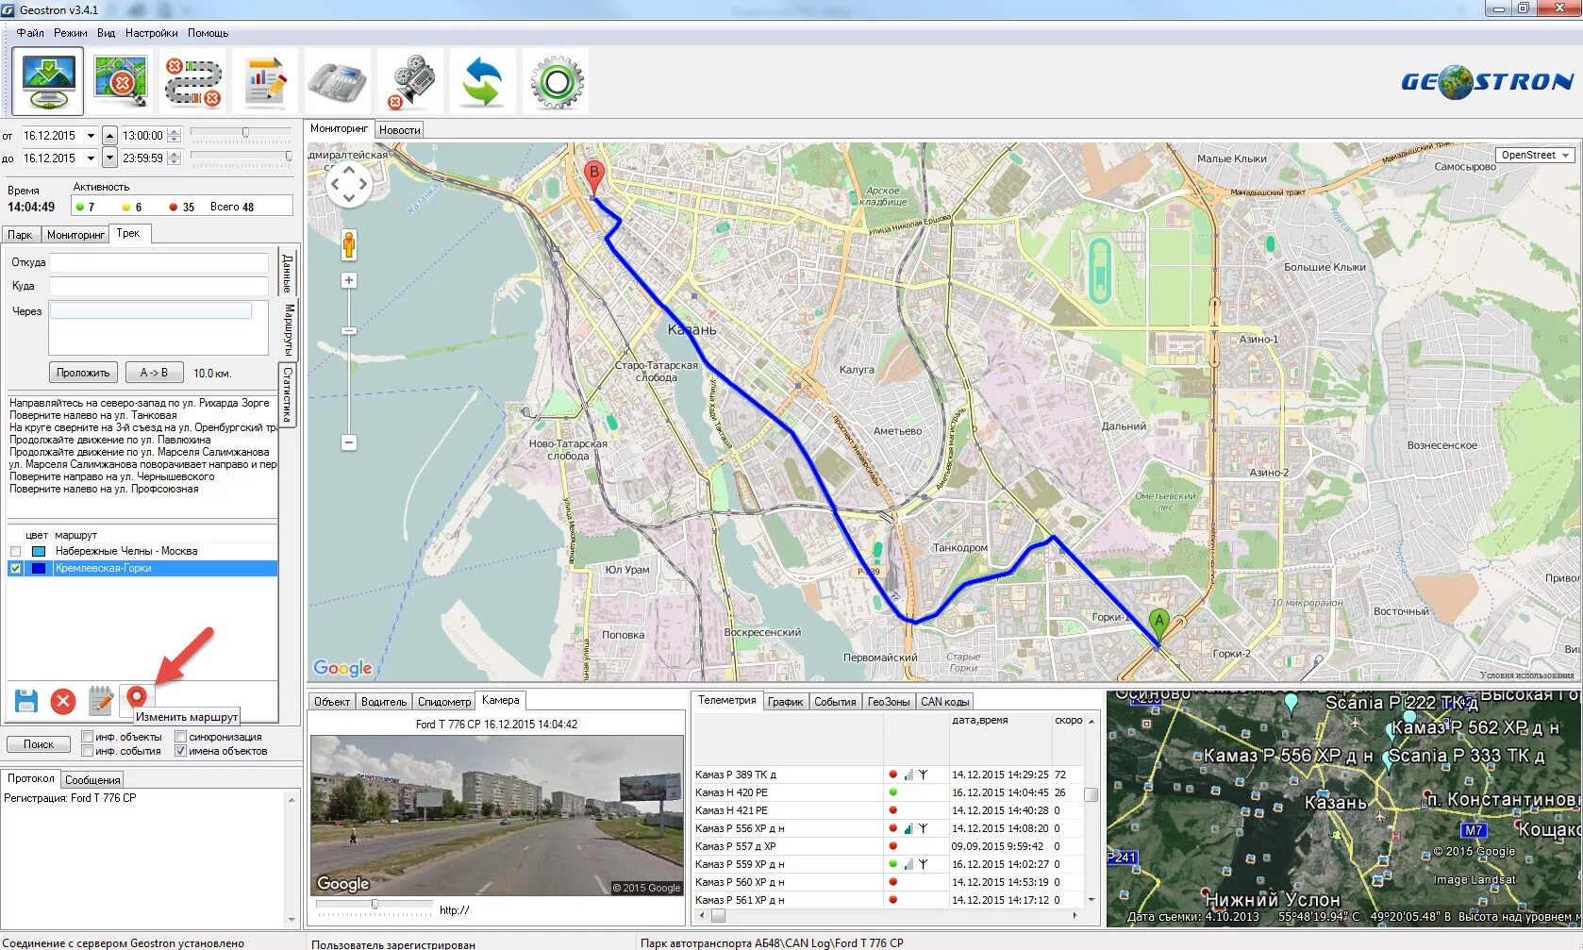Click the Изменить маршрут red pin icon
Screen dimensions: 1583x950
pyautogui.click(x=138, y=698)
